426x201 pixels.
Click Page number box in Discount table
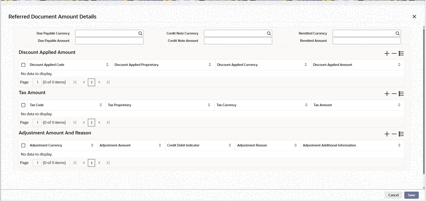[37, 82]
